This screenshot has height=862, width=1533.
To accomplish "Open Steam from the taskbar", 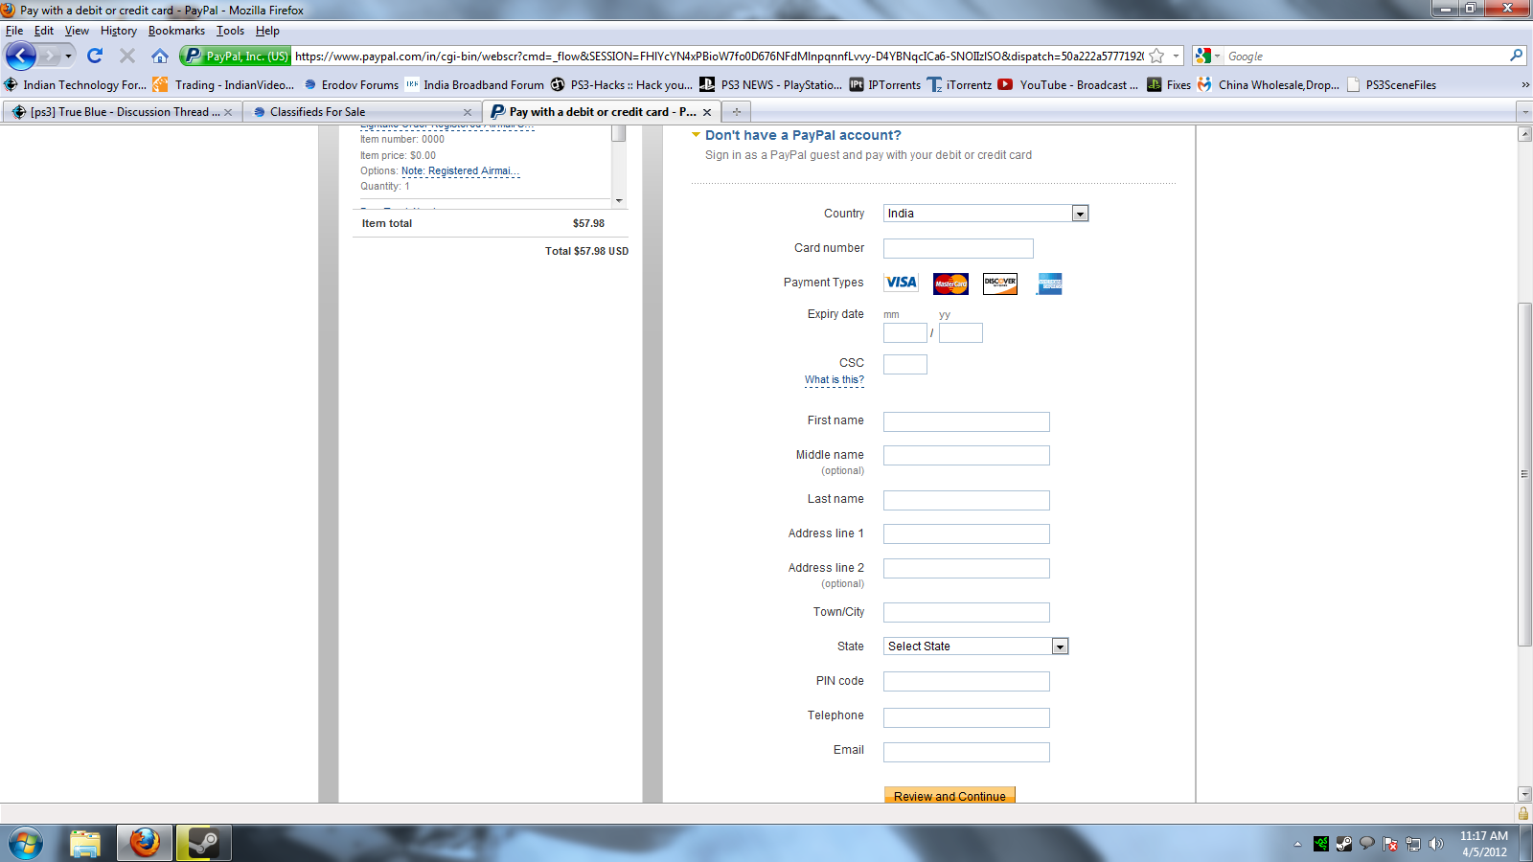I will tap(203, 844).
